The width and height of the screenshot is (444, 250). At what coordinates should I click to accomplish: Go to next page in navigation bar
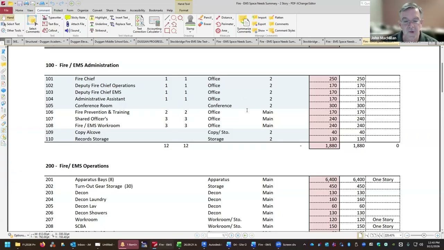click(231, 235)
